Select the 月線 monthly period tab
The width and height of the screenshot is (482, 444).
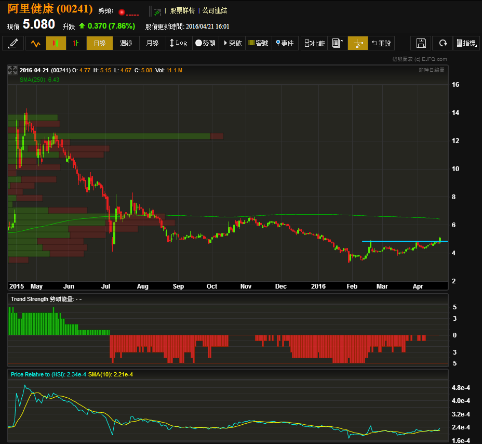[x=153, y=43]
